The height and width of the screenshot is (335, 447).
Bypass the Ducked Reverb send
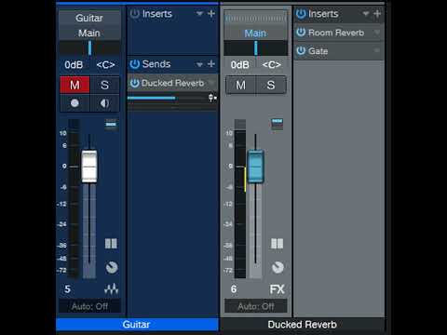[x=134, y=83]
